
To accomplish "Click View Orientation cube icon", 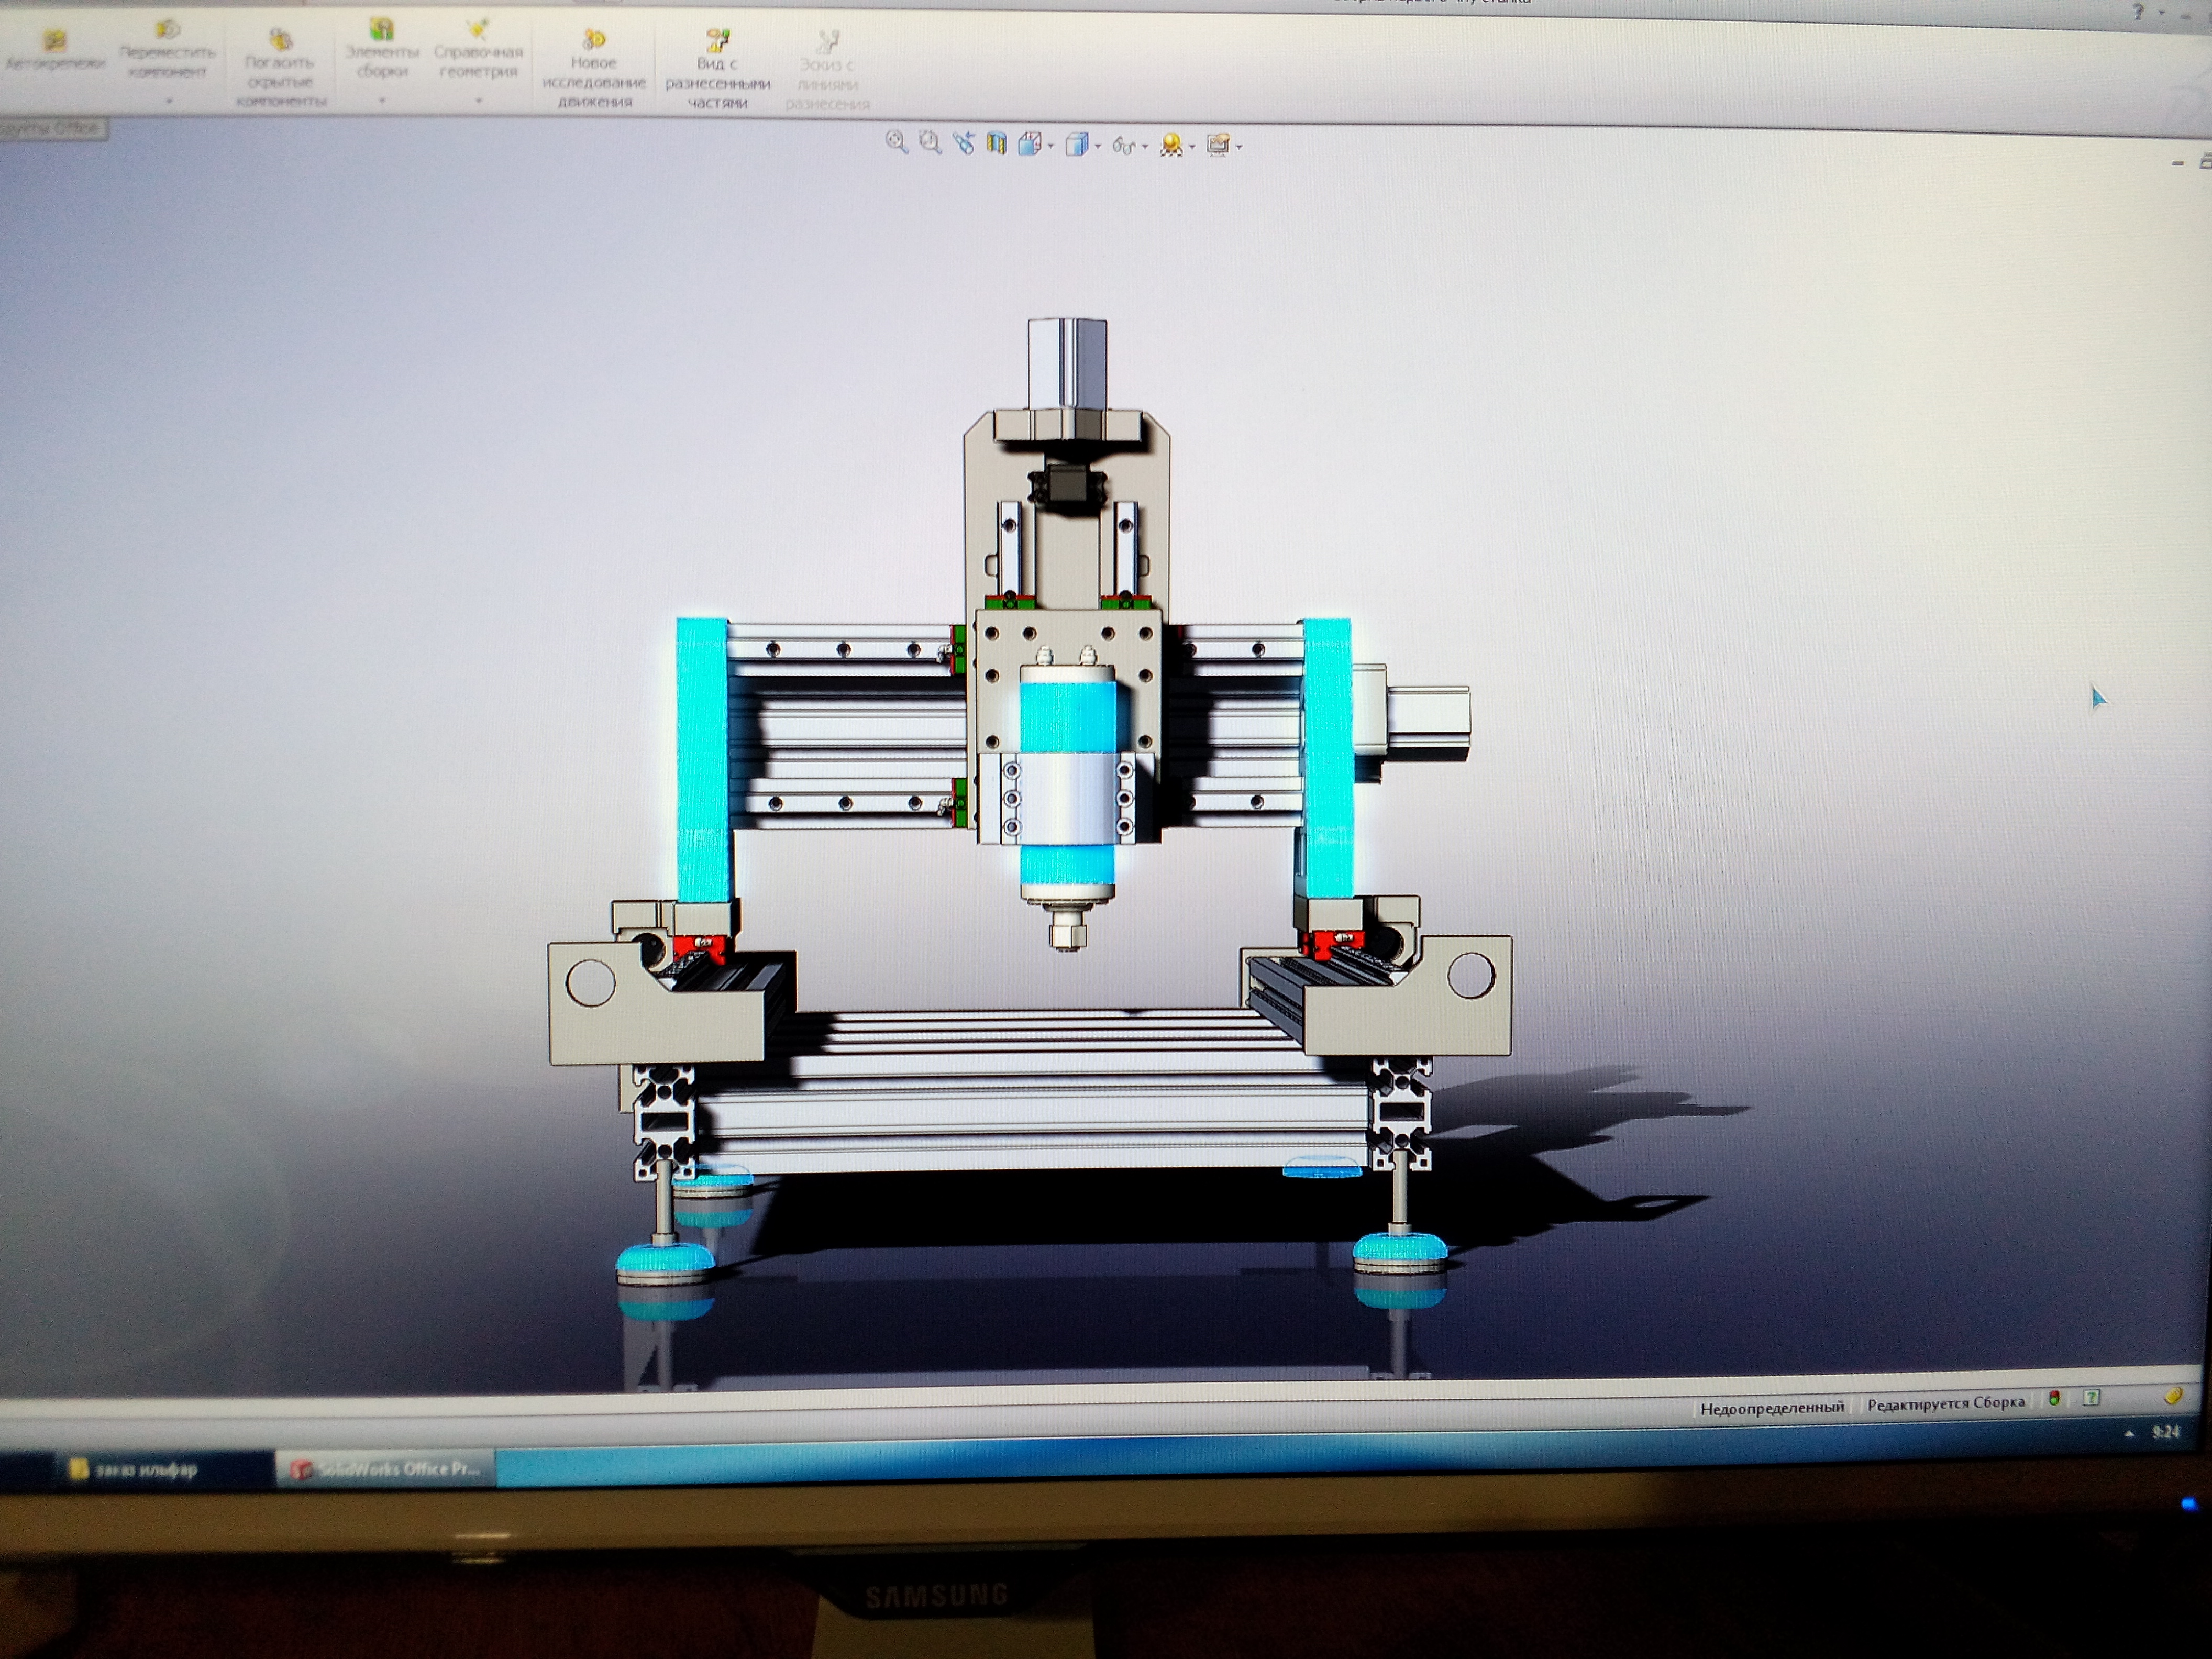I will coord(1029,145).
